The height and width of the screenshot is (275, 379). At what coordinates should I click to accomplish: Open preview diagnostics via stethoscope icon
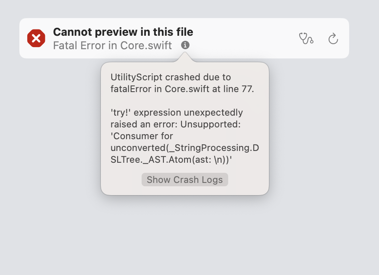pyautogui.click(x=306, y=39)
